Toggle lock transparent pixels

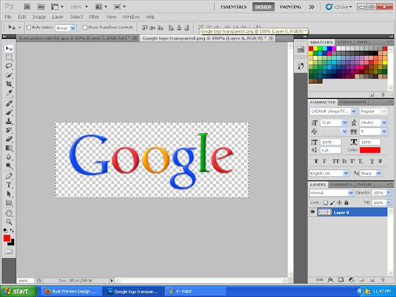coord(325,202)
